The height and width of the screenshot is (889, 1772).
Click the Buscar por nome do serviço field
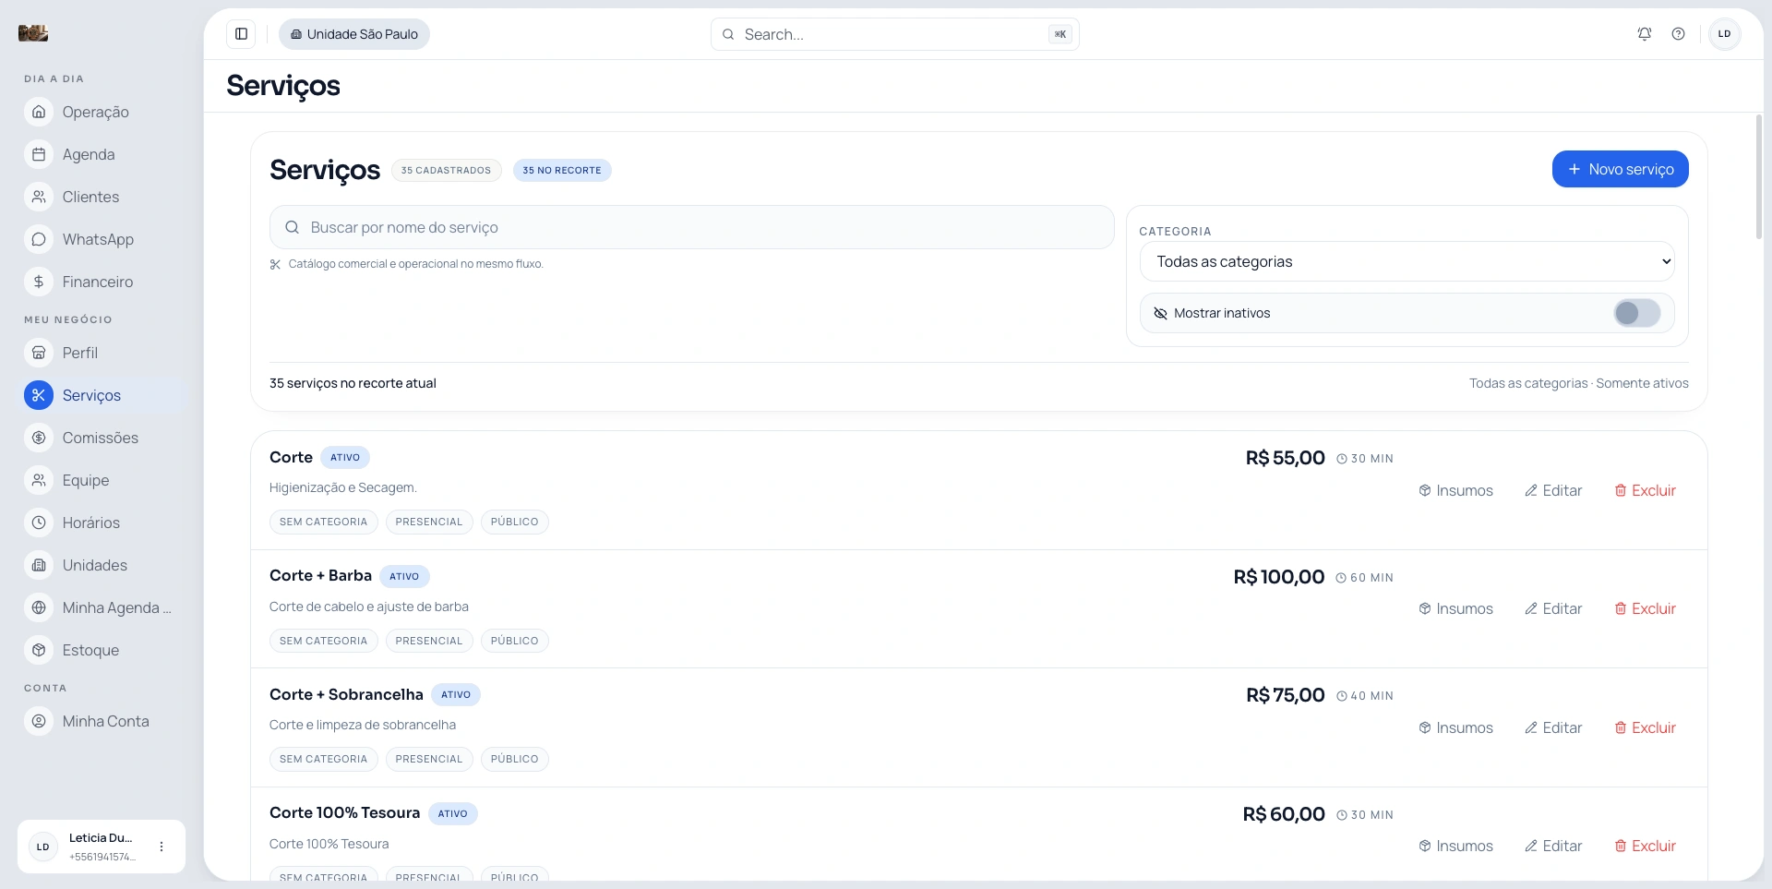pos(692,227)
